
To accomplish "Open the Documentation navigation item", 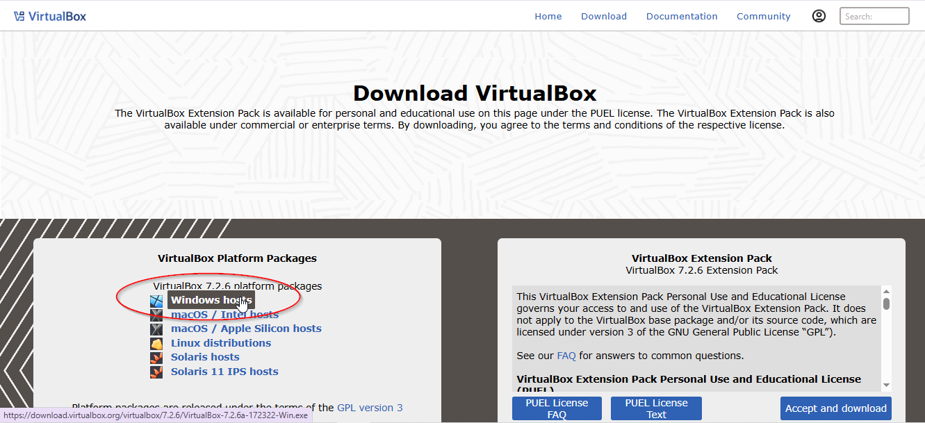I will coord(681,16).
